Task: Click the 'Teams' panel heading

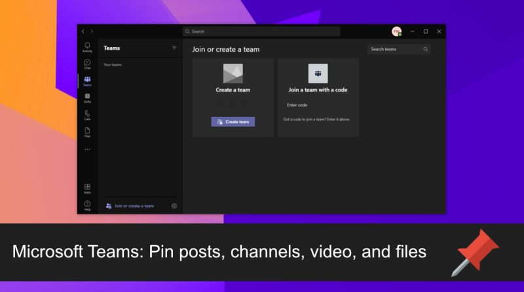Action: point(111,48)
